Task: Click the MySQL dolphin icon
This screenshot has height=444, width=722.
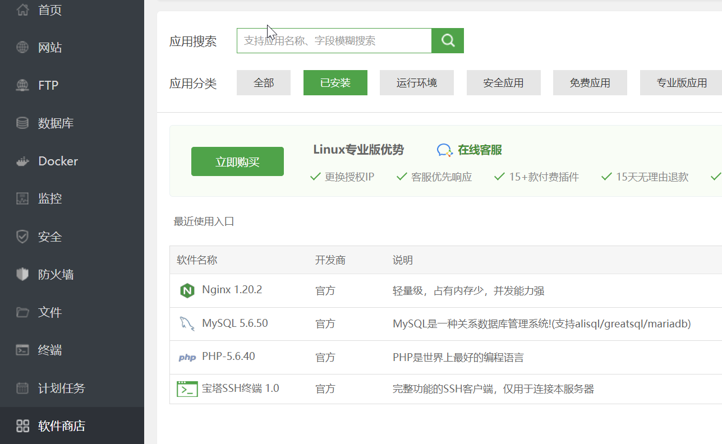Action: tap(187, 324)
